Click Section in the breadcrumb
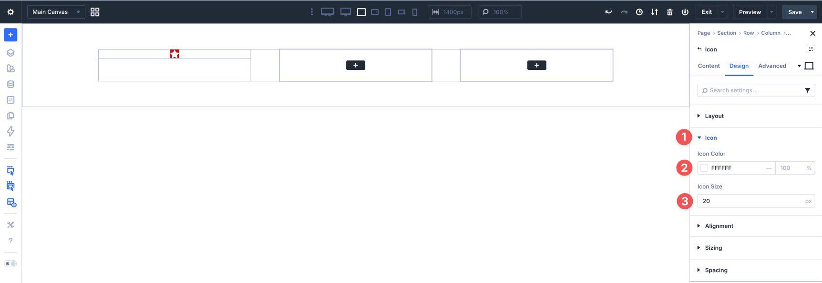Screen dimensions: 822x283 (726, 33)
